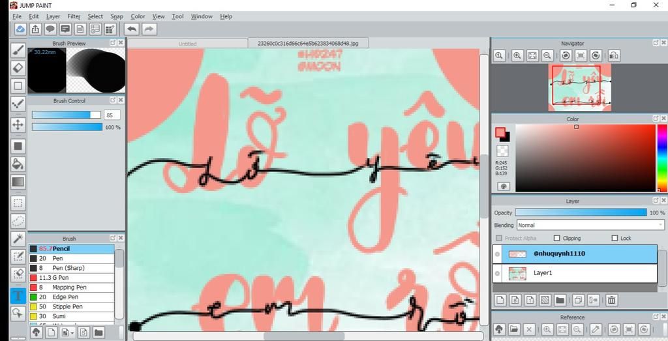Viewport: 668px width, 341px height.
Task: Open the Layer menu
Action: point(53,16)
